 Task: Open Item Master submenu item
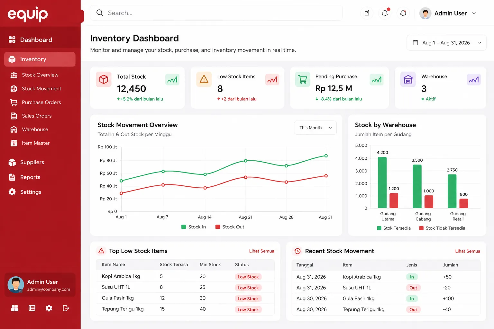[40, 143]
